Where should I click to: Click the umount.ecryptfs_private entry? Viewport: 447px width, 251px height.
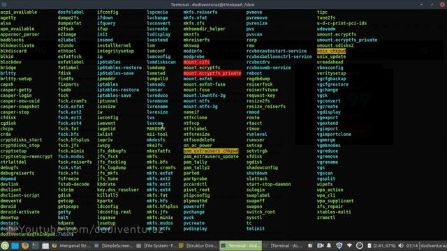pyautogui.click(x=347, y=40)
